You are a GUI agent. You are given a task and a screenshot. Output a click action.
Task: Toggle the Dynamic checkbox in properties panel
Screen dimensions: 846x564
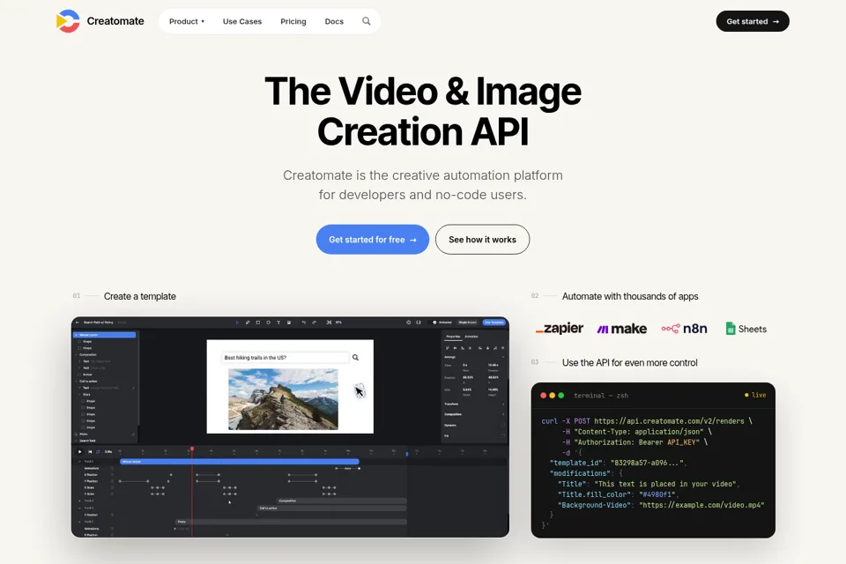[503, 425]
